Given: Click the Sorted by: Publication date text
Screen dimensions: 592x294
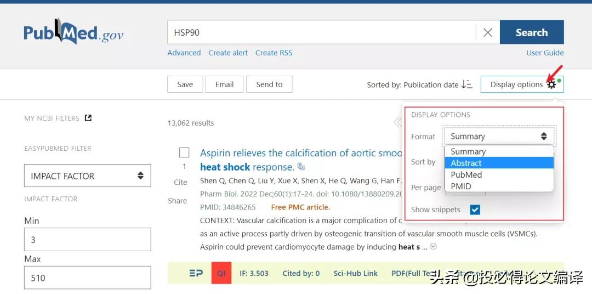Looking at the screenshot, I should [x=413, y=85].
